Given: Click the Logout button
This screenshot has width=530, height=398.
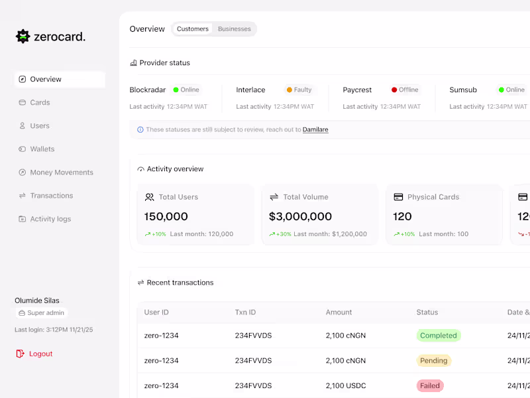Looking at the screenshot, I should tap(34, 354).
